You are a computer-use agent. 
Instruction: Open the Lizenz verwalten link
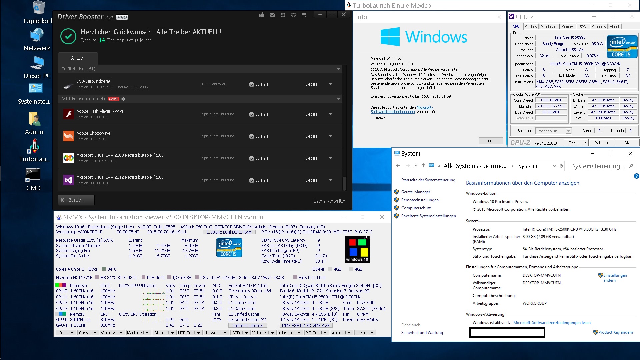point(330,201)
